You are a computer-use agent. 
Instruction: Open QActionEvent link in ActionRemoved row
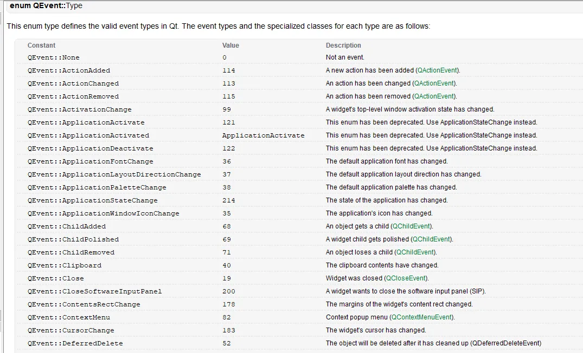pyautogui.click(x=434, y=96)
